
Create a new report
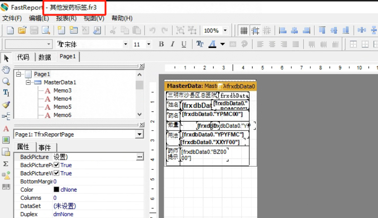pyautogui.click(x=10, y=30)
